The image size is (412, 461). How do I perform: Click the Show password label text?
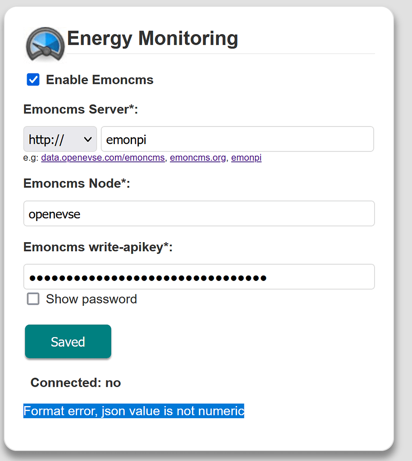click(91, 298)
